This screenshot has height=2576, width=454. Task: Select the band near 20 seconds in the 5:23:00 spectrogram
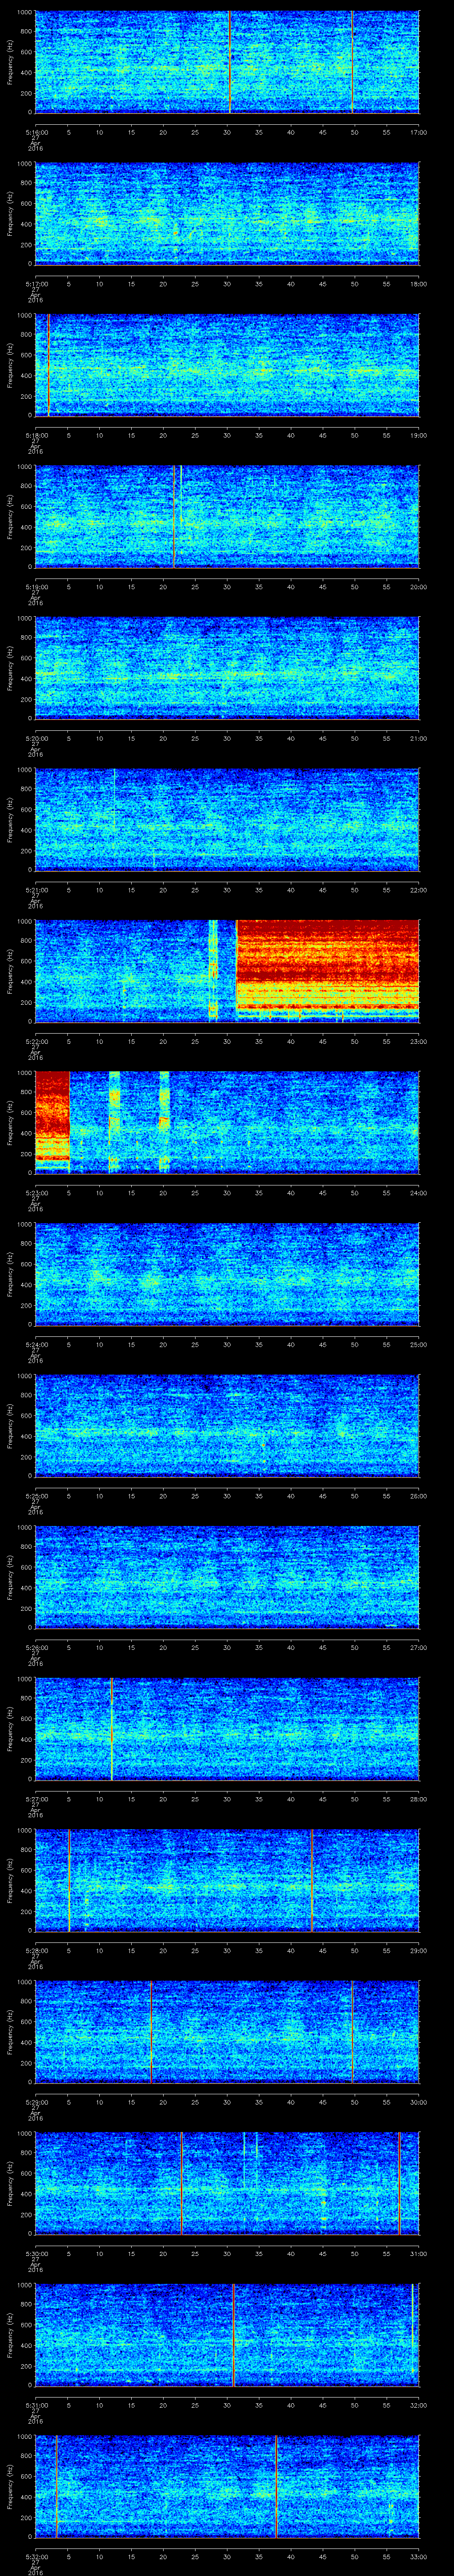(x=164, y=1122)
